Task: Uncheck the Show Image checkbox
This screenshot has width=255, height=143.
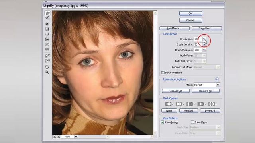Action: [x=162, y=122]
